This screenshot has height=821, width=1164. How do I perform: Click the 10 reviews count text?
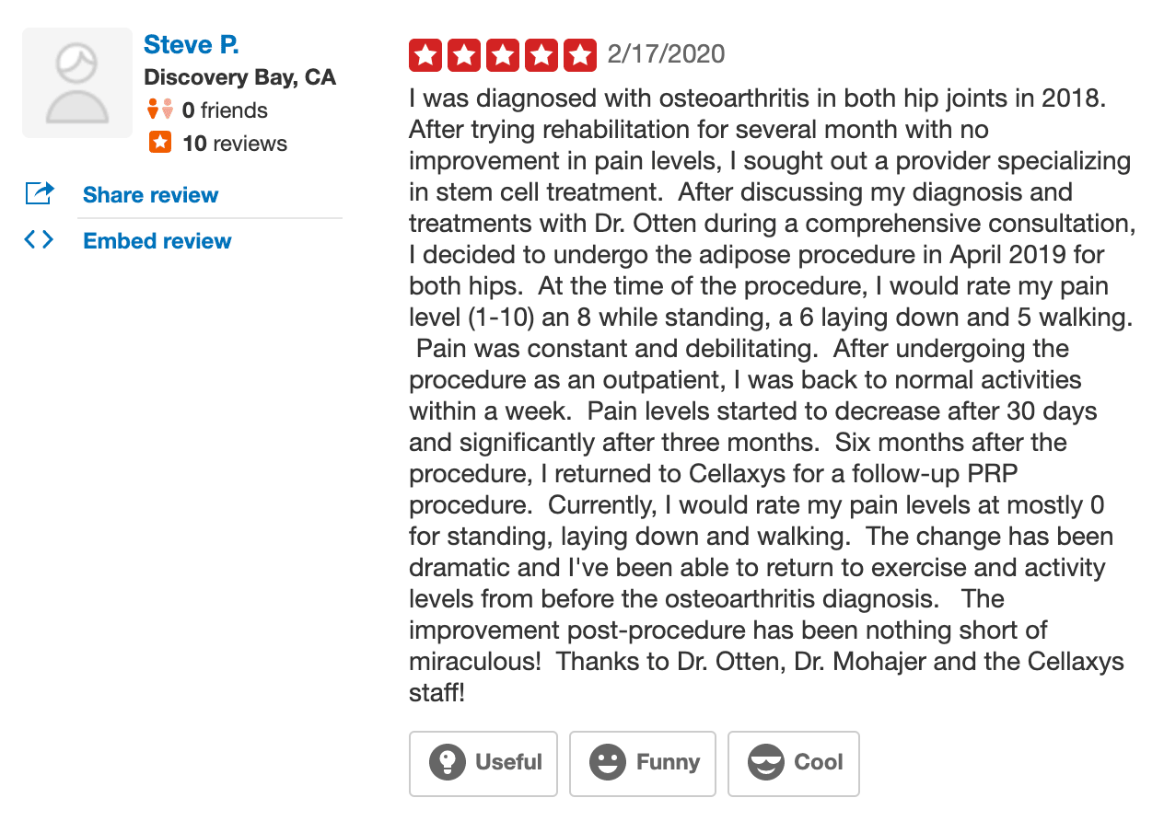tap(235, 144)
